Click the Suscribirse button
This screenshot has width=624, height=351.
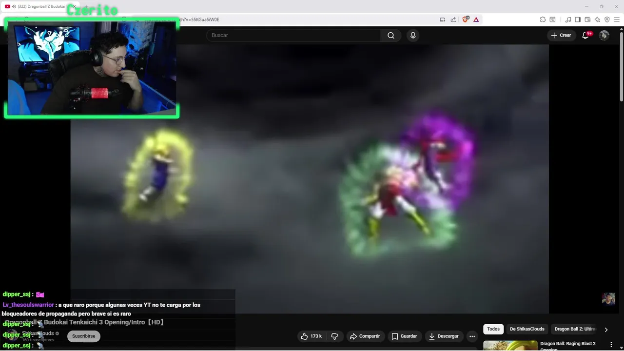[84, 336]
